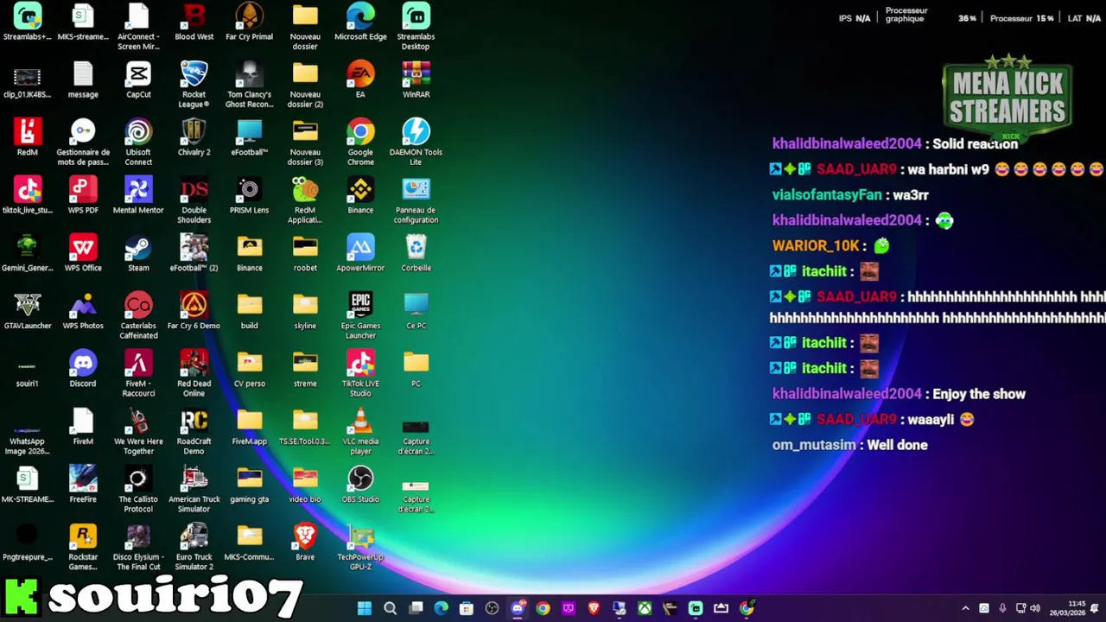Viewport: 1106px width, 622px height.
Task: Select the Google Chrome desktop icon
Action: click(x=360, y=143)
